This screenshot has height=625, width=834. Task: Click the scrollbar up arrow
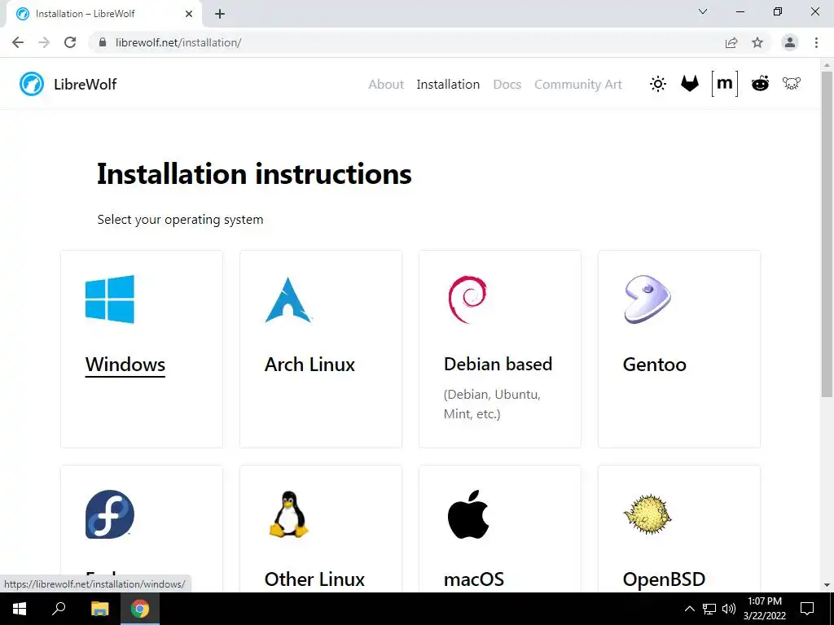(827, 65)
